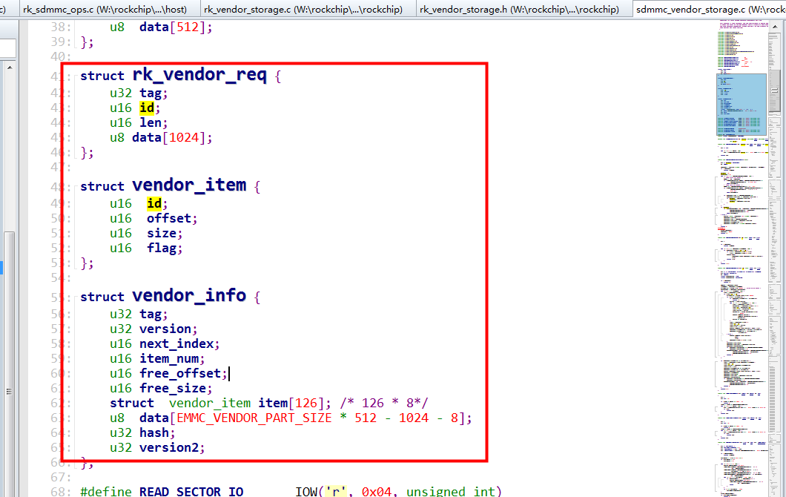786x497 pixels.
Task: Activate the sdmmc_vendor_storage.c tab
Action: pos(704,9)
